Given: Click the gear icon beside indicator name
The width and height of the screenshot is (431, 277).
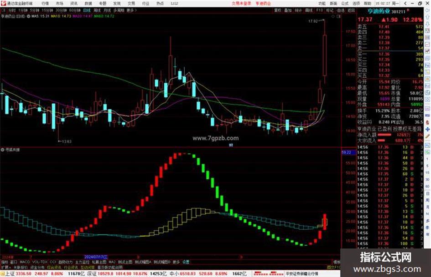Looking at the screenshot, I should (2, 150).
